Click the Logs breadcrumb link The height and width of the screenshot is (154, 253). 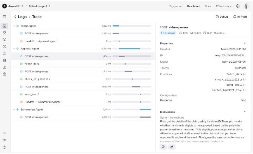(x=22, y=17)
